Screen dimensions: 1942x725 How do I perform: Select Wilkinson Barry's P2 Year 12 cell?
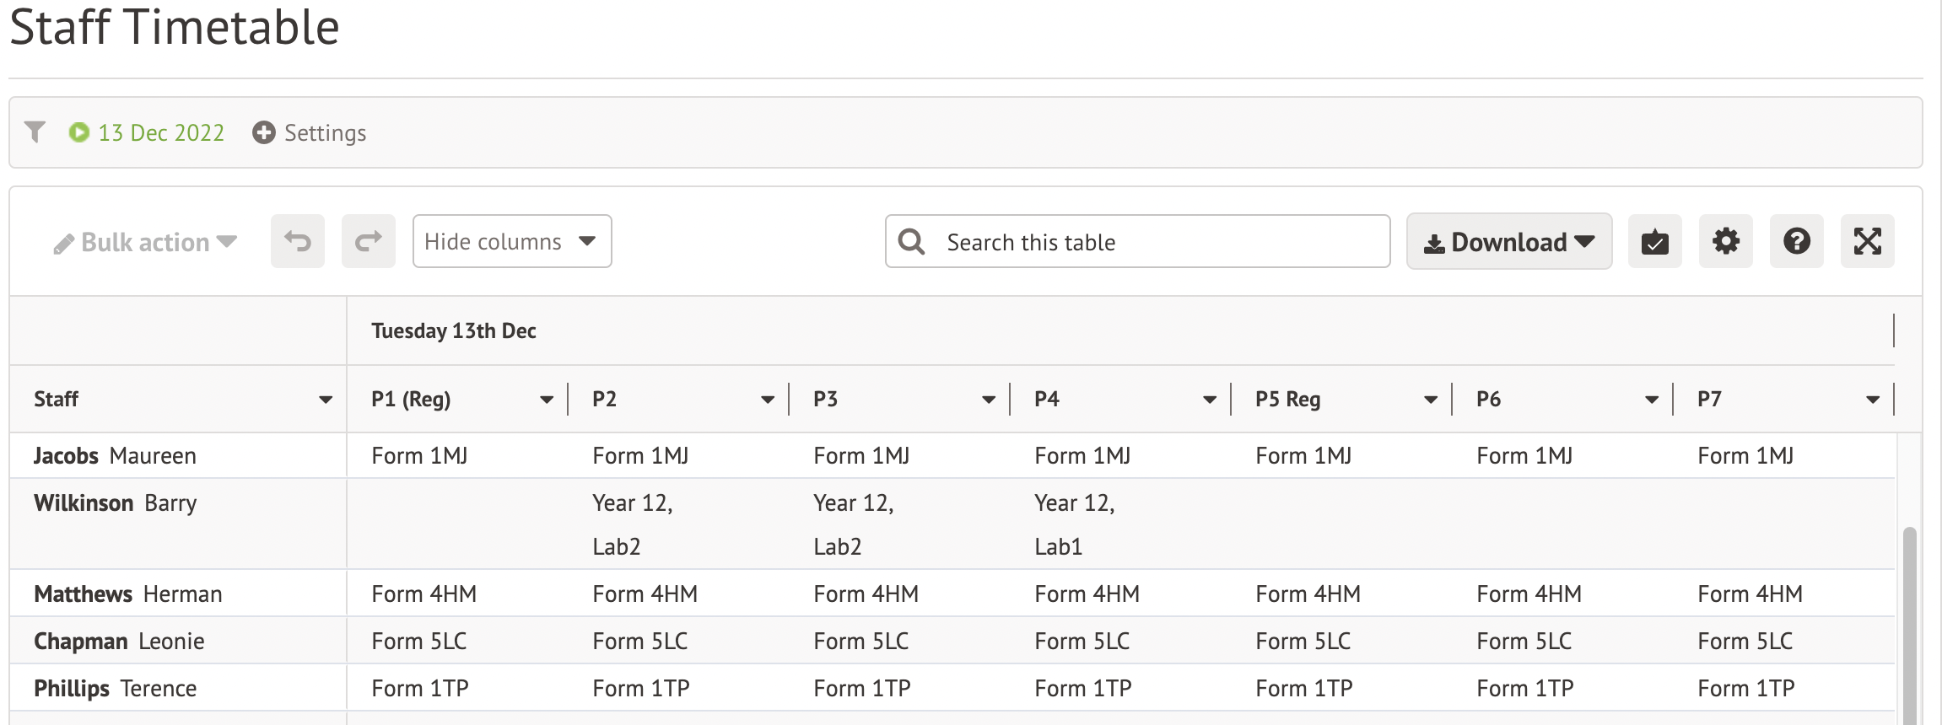tap(633, 524)
